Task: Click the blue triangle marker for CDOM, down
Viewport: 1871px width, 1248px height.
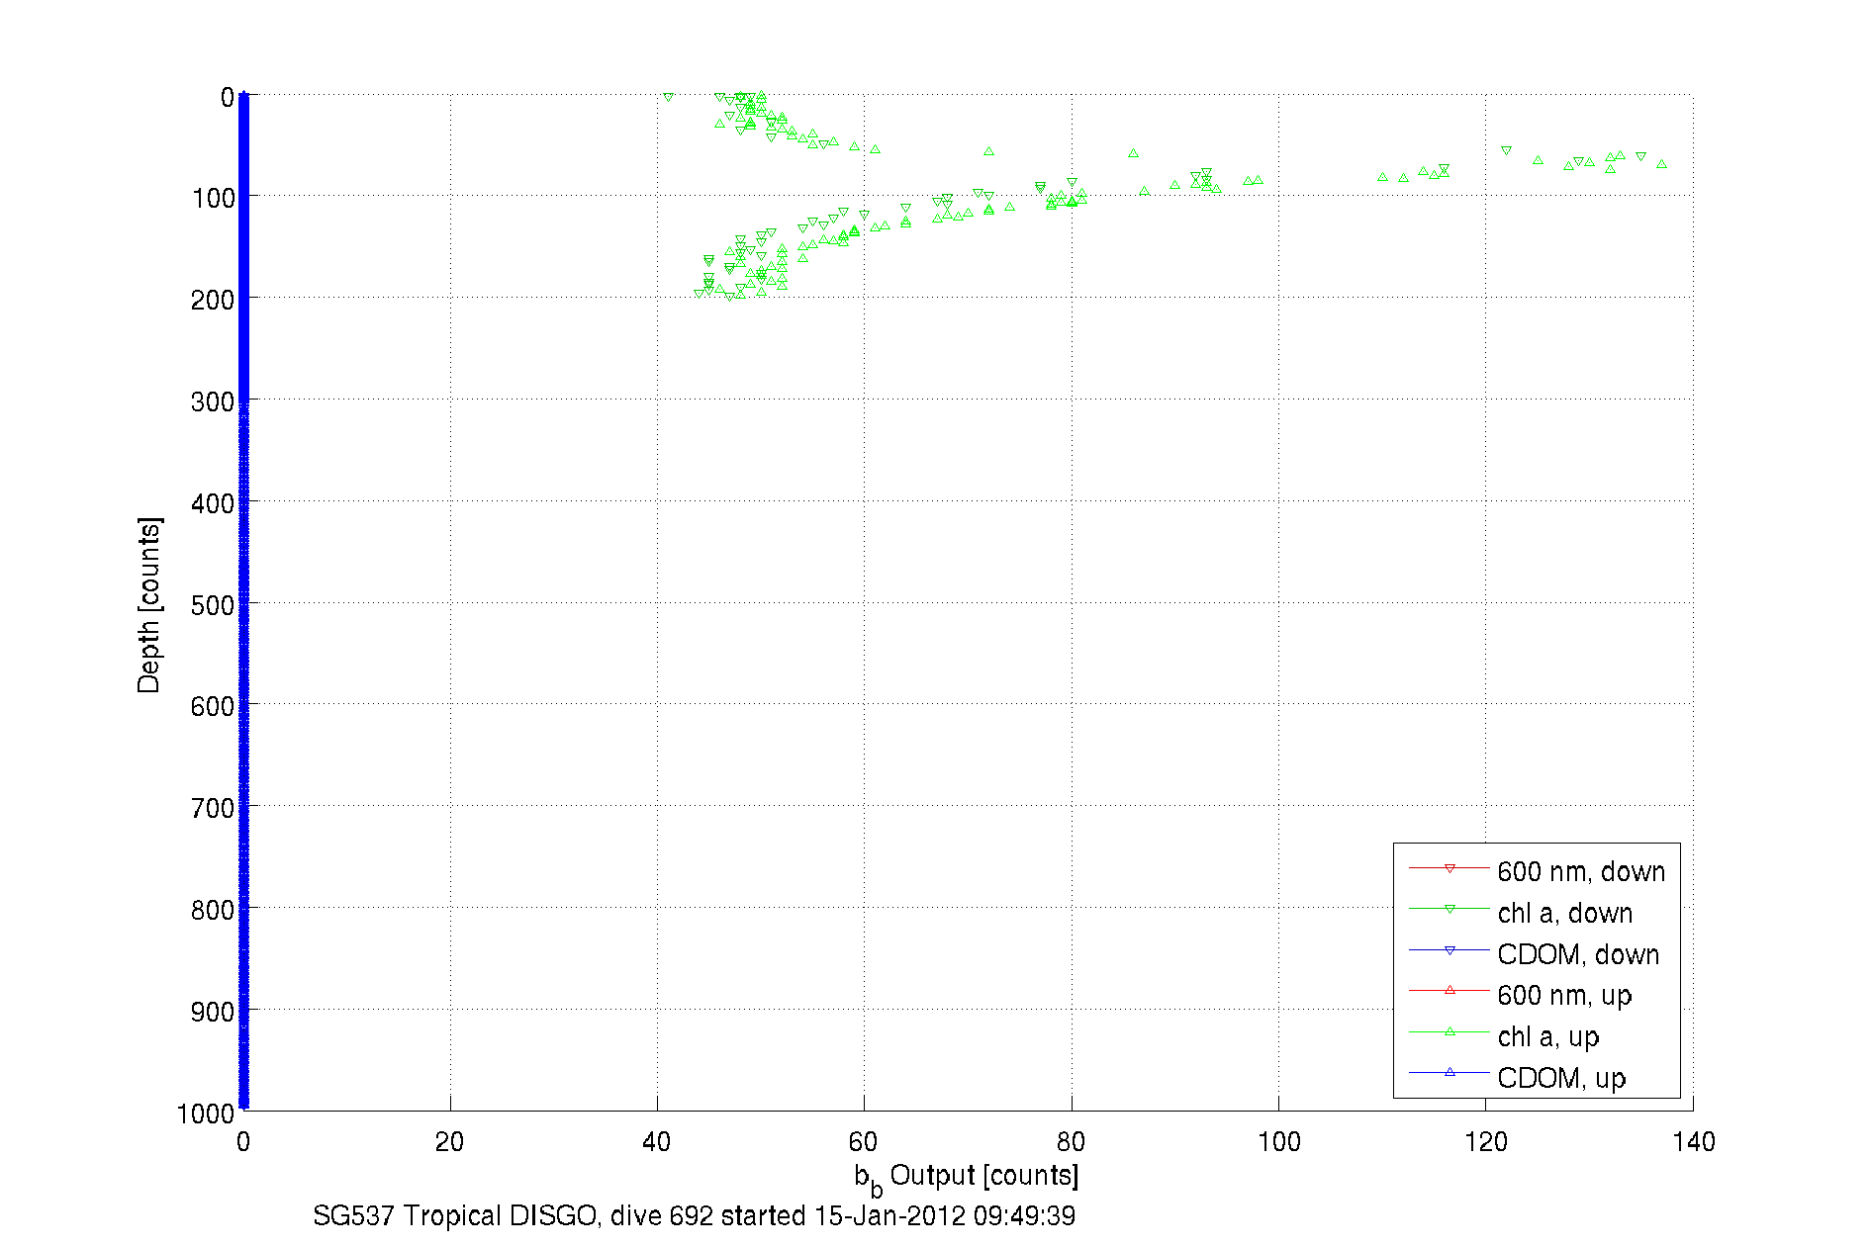Action: coord(1450,950)
